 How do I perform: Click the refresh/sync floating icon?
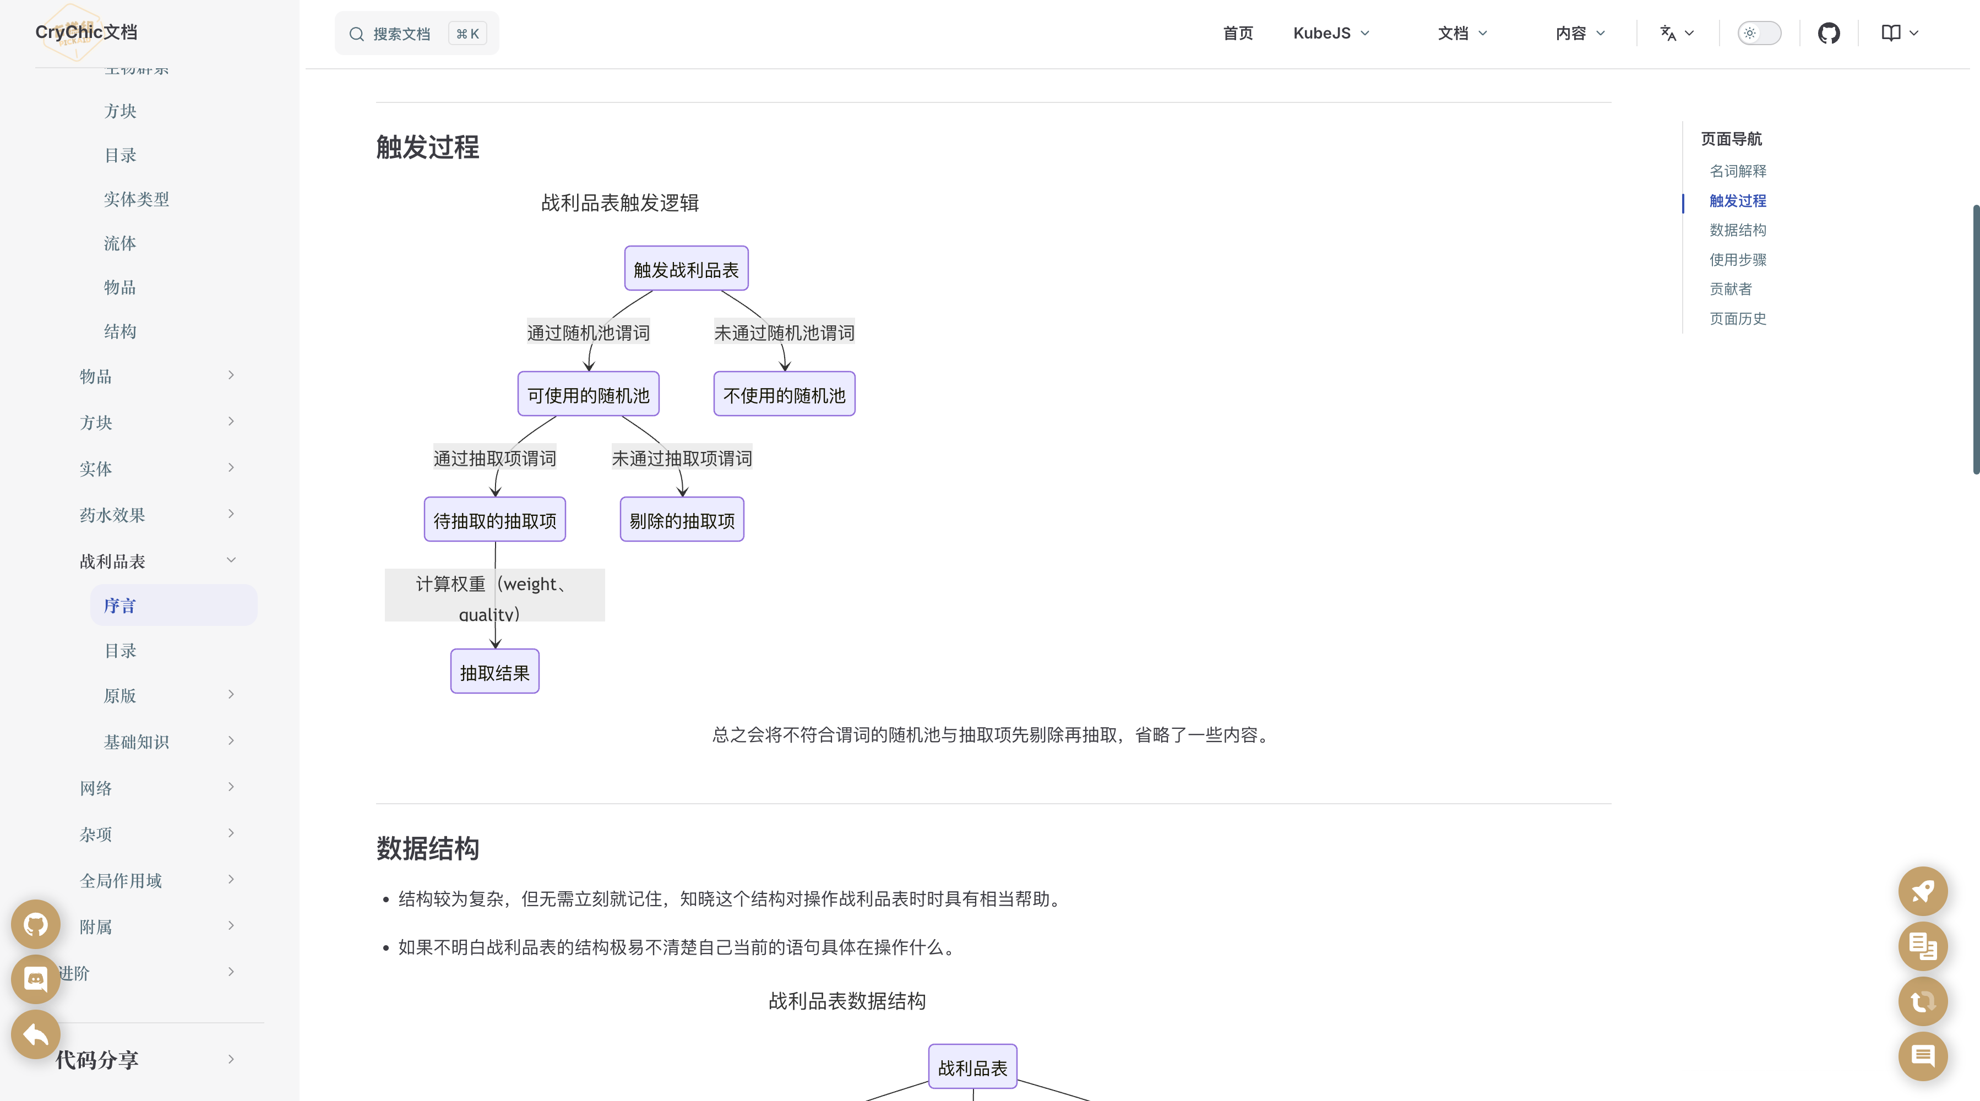pyautogui.click(x=1922, y=1002)
